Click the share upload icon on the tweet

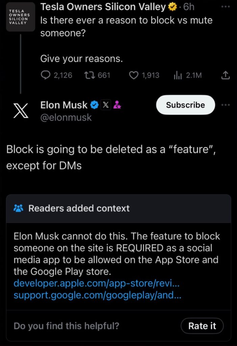(x=226, y=74)
